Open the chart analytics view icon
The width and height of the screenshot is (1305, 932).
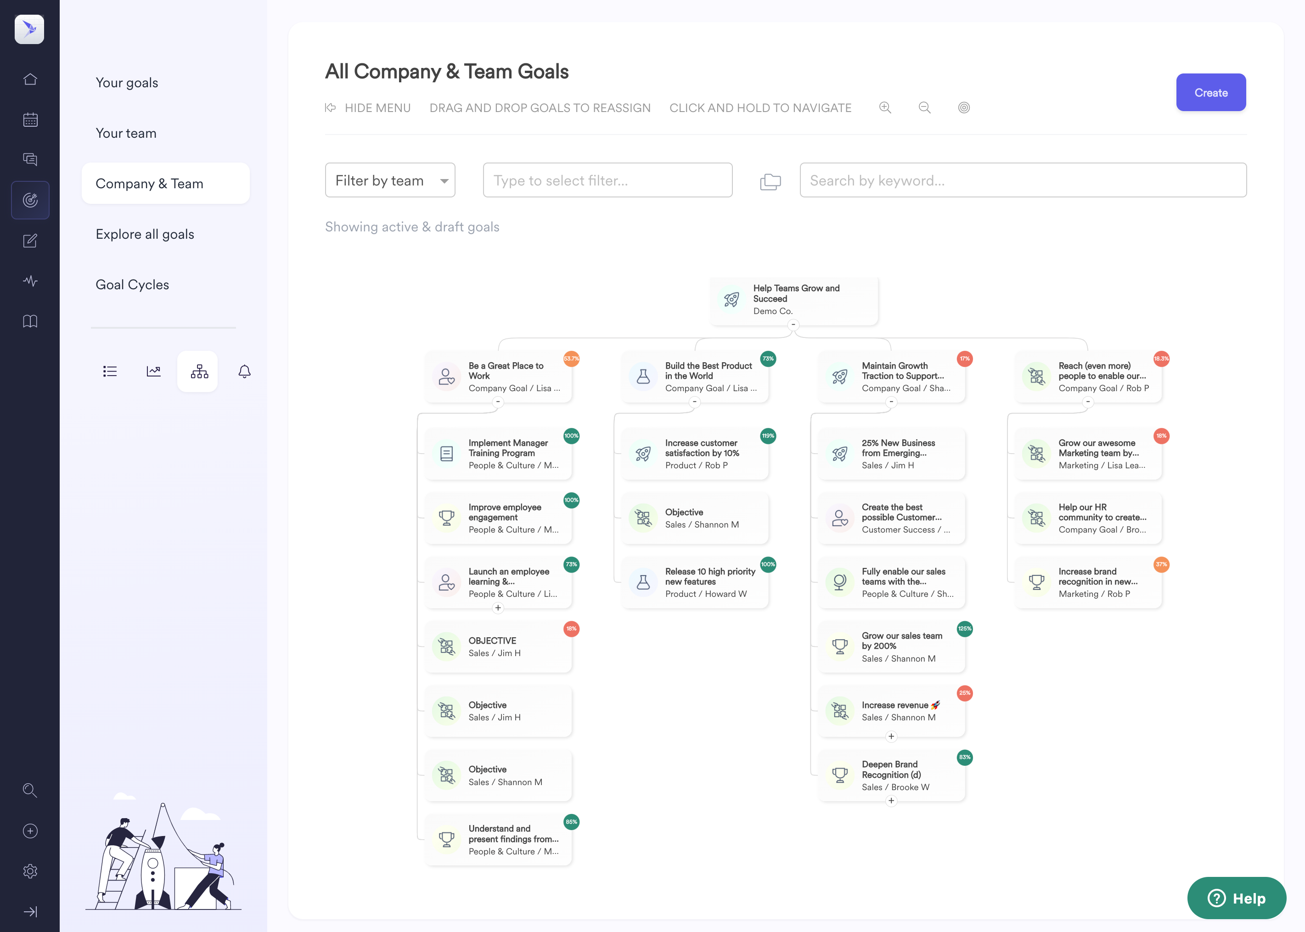(153, 371)
